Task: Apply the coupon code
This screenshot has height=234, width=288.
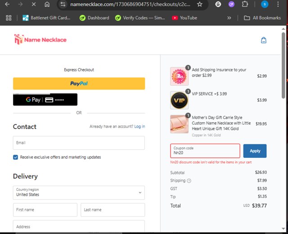Action: tap(255, 151)
